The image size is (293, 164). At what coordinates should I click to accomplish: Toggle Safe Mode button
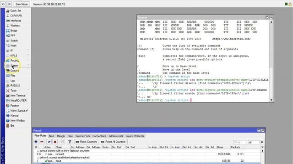[22, 4]
